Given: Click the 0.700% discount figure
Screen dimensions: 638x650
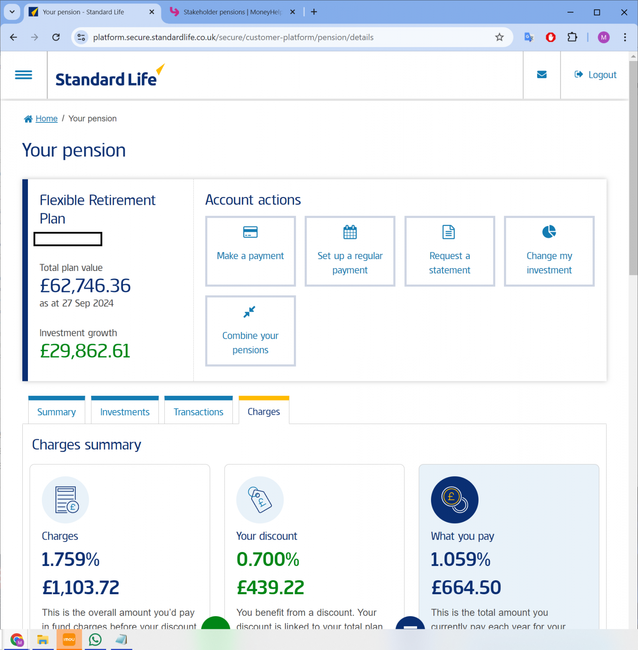Looking at the screenshot, I should (x=268, y=559).
